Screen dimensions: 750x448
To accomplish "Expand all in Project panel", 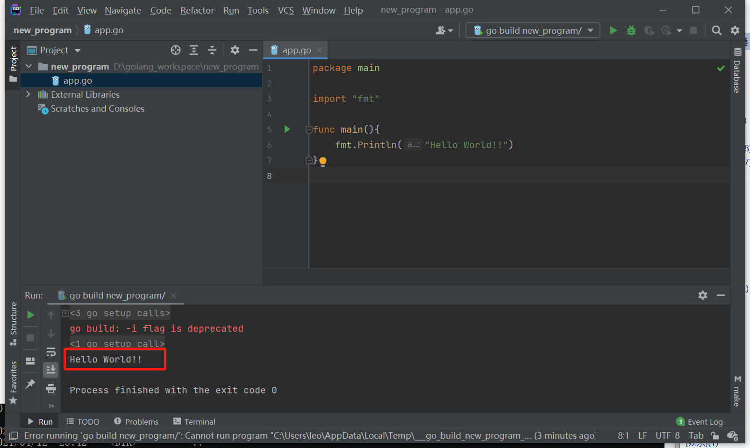I will [x=194, y=50].
